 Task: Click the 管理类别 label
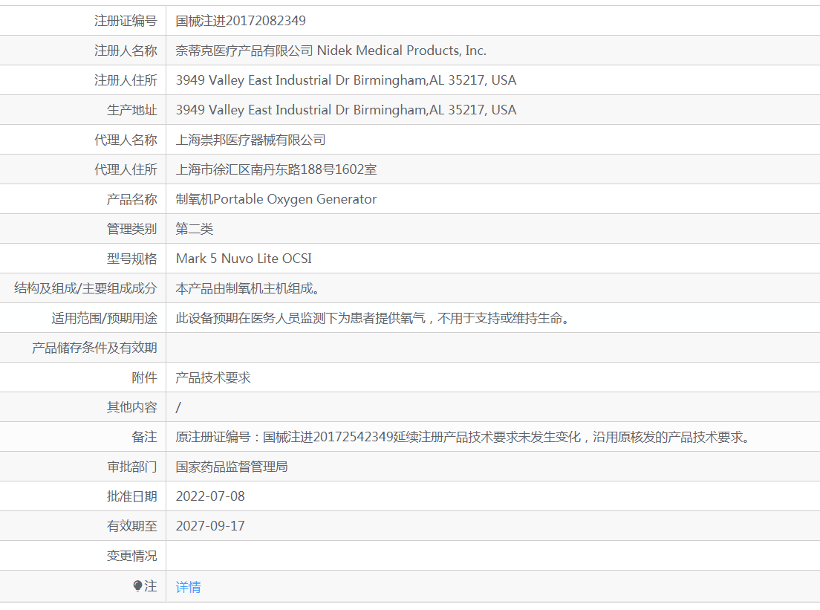click(131, 229)
